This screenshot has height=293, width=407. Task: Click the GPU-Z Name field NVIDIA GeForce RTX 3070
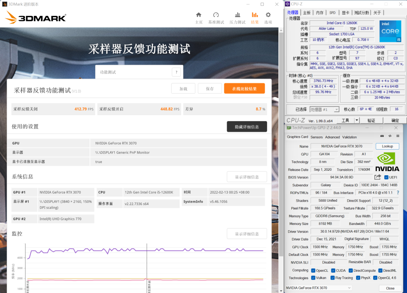(x=341, y=146)
